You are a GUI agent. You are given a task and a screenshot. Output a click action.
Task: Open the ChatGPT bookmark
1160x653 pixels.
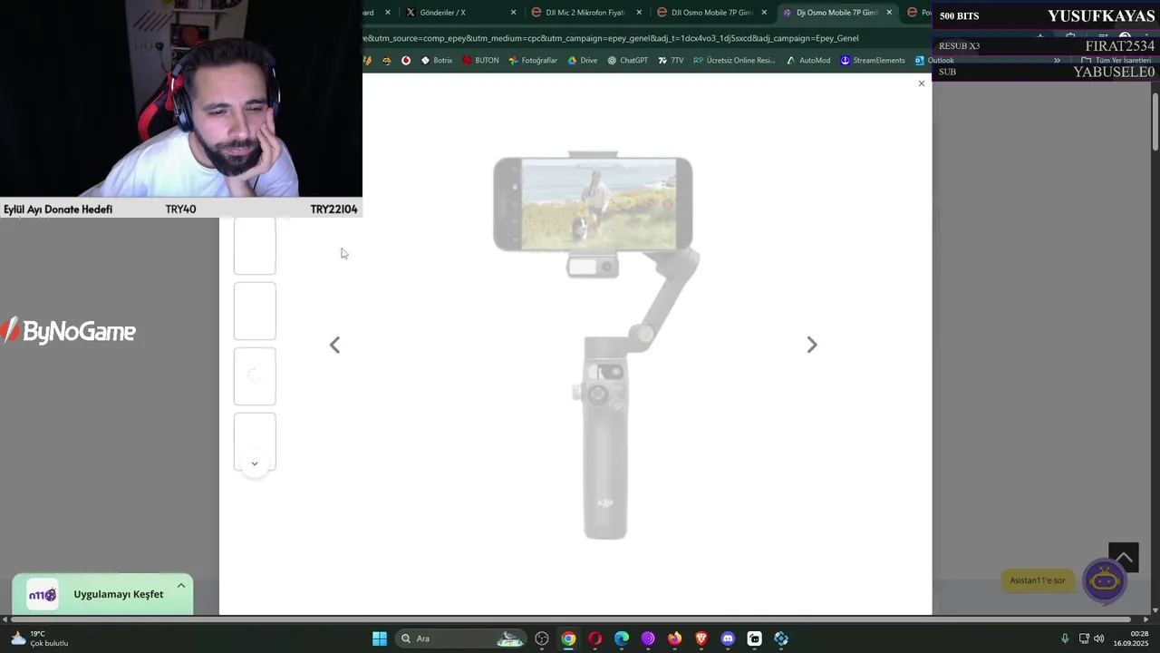coord(627,61)
